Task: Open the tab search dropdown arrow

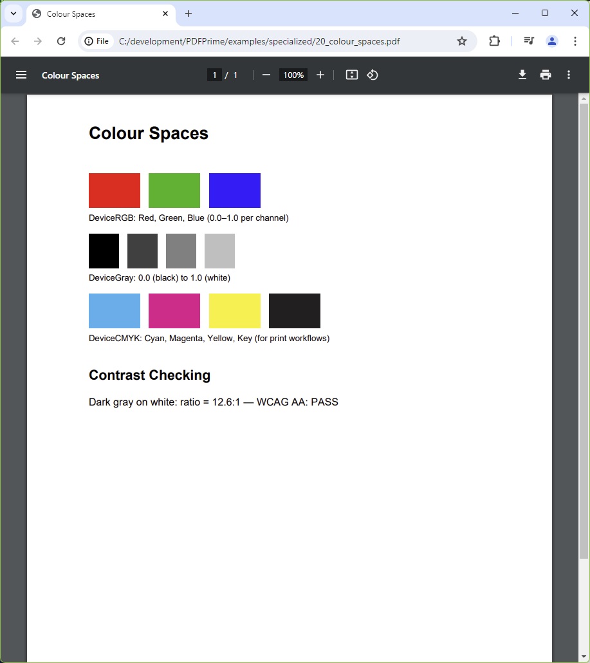Action: [x=14, y=13]
